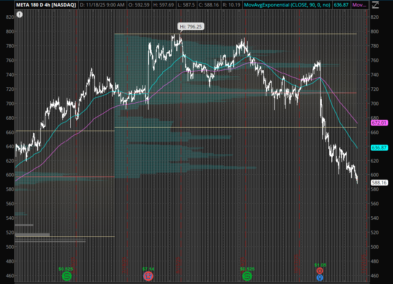Select the yellow profile line near 514
Screen dimensions: 393x284
[65, 236]
